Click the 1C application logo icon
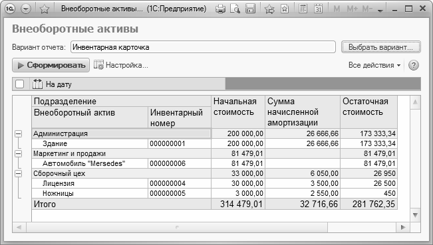Screen dimensions: 433x245 (x=10, y=9)
